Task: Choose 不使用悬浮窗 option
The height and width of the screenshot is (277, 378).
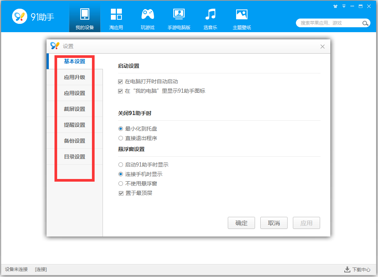Action: (120, 183)
